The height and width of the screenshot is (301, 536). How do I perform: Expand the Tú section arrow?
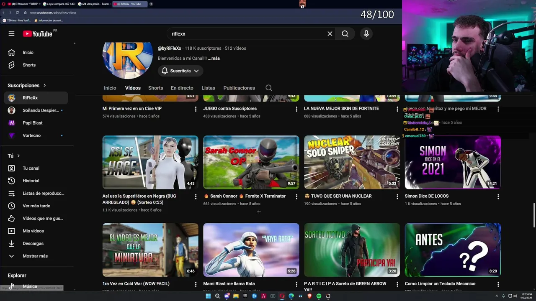tap(18, 156)
